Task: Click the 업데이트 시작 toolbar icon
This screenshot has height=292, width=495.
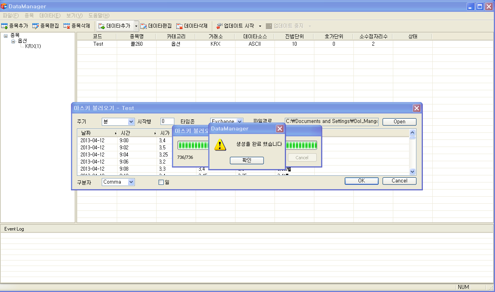Action: point(219,26)
